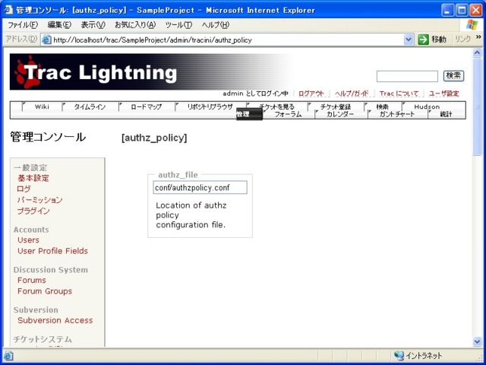The width and height of the screenshot is (486, 365).
Task: Go to the Wiki tab
Action: point(42,106)
